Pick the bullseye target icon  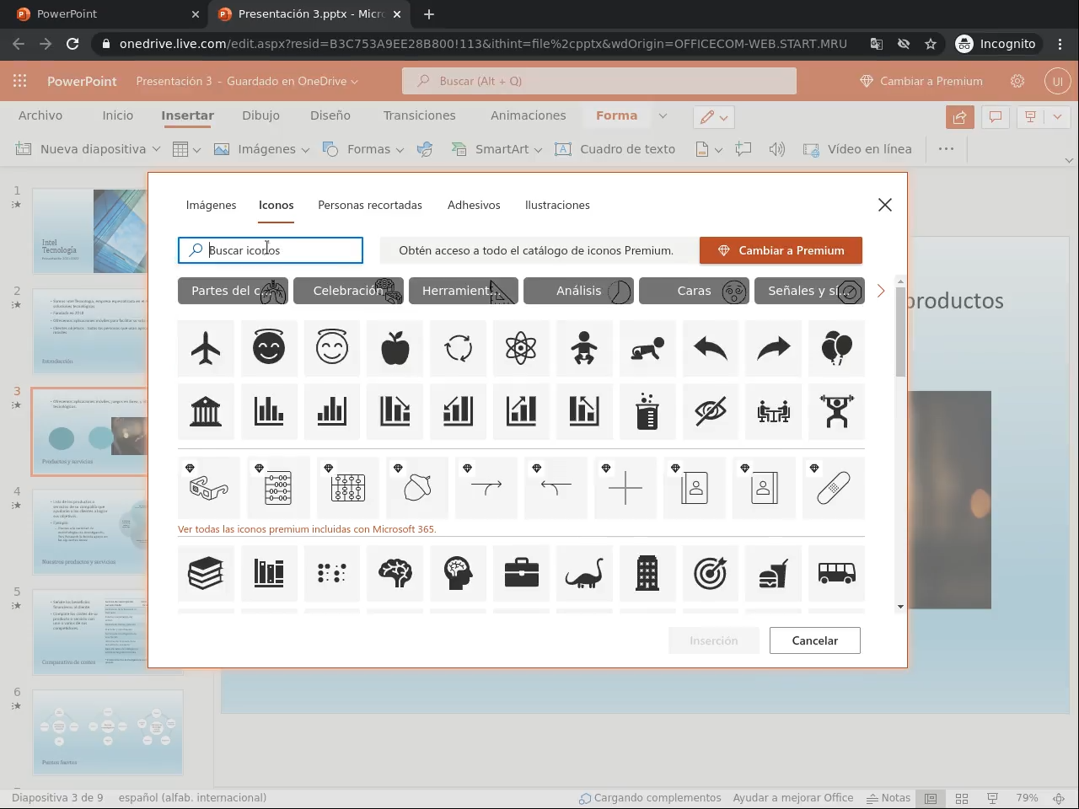pyautogui.click(x=710, y=574)
